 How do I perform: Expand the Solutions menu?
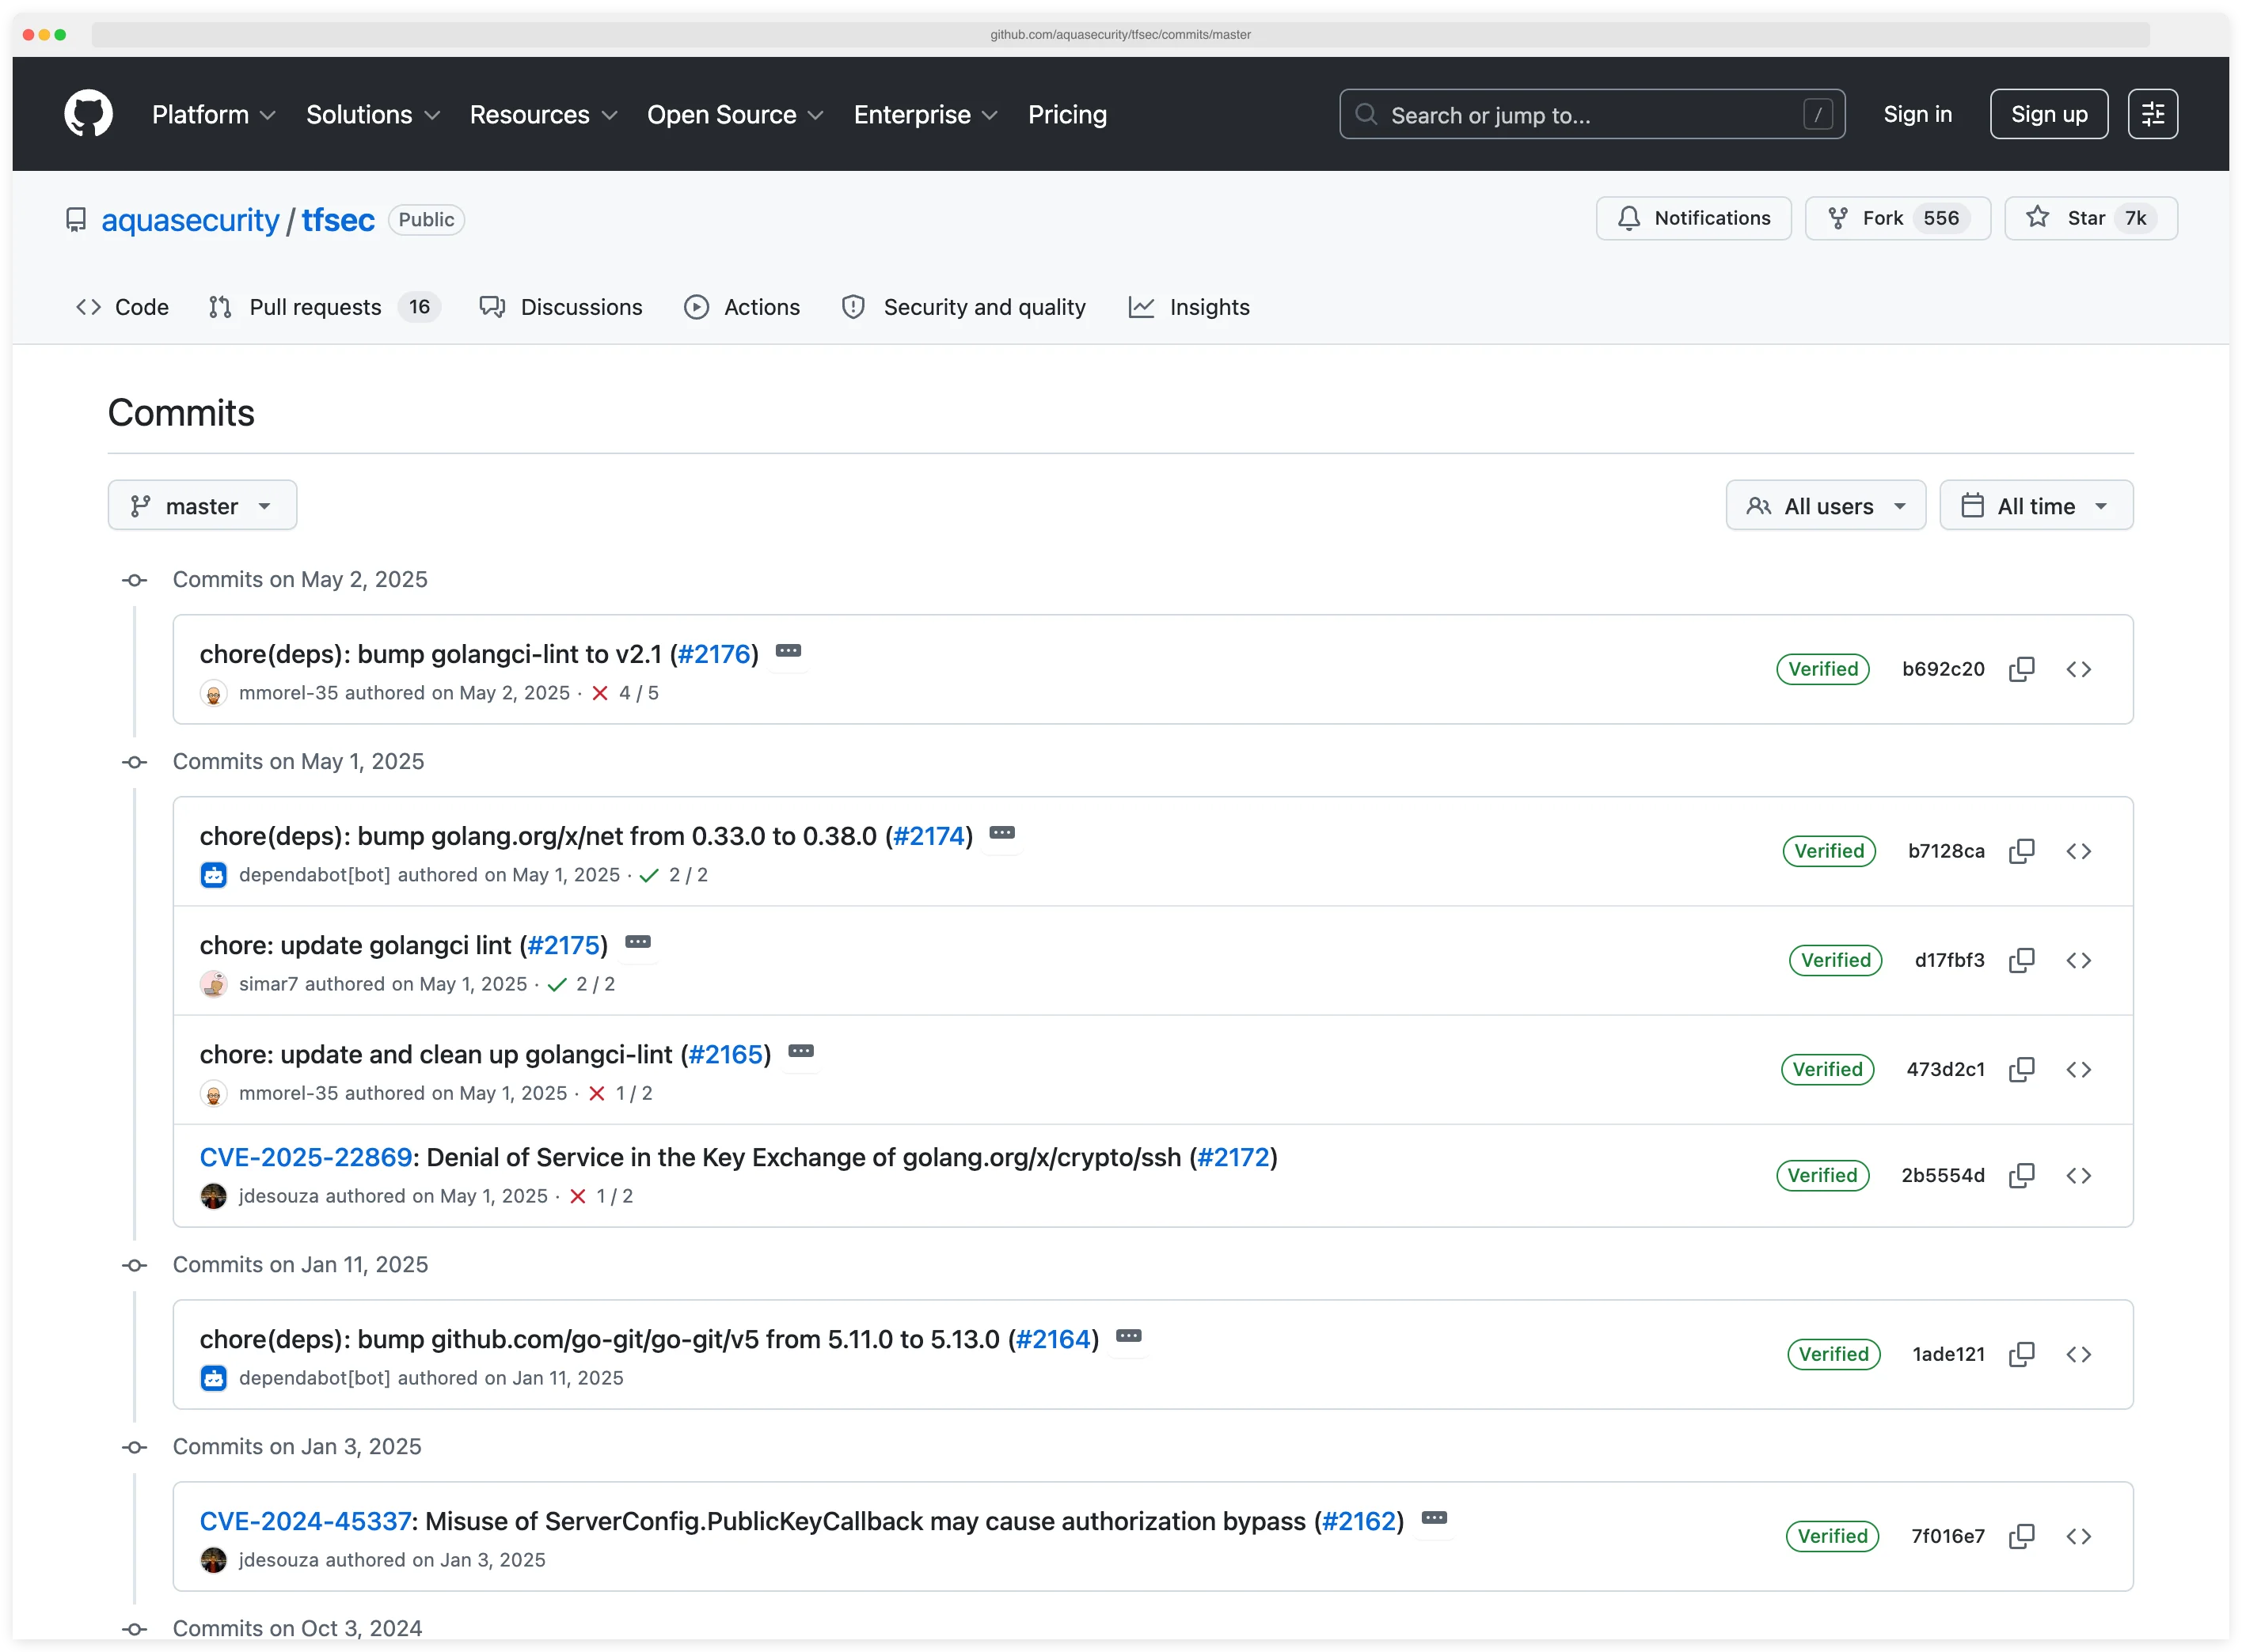pos(373,115)
